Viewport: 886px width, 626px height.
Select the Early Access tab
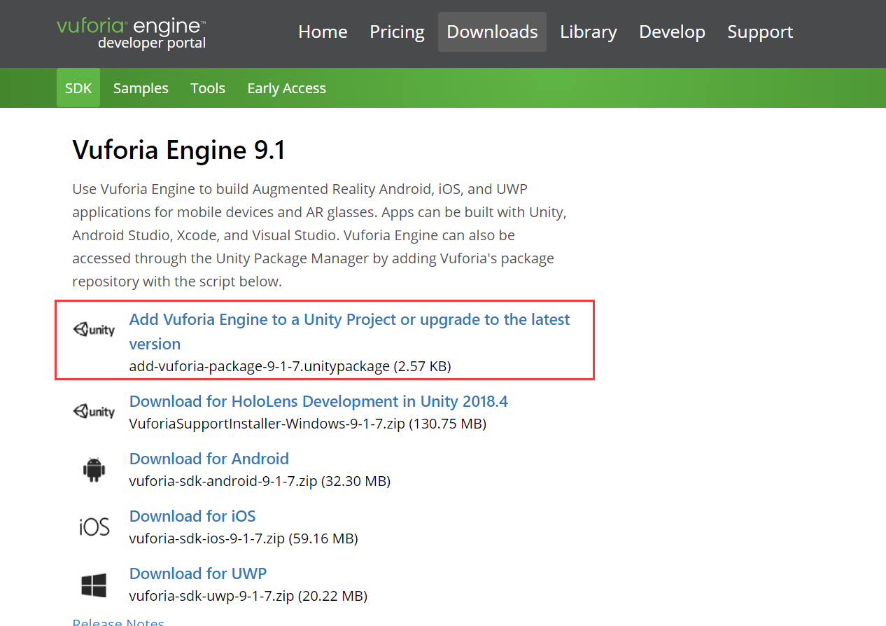(286, 88)
